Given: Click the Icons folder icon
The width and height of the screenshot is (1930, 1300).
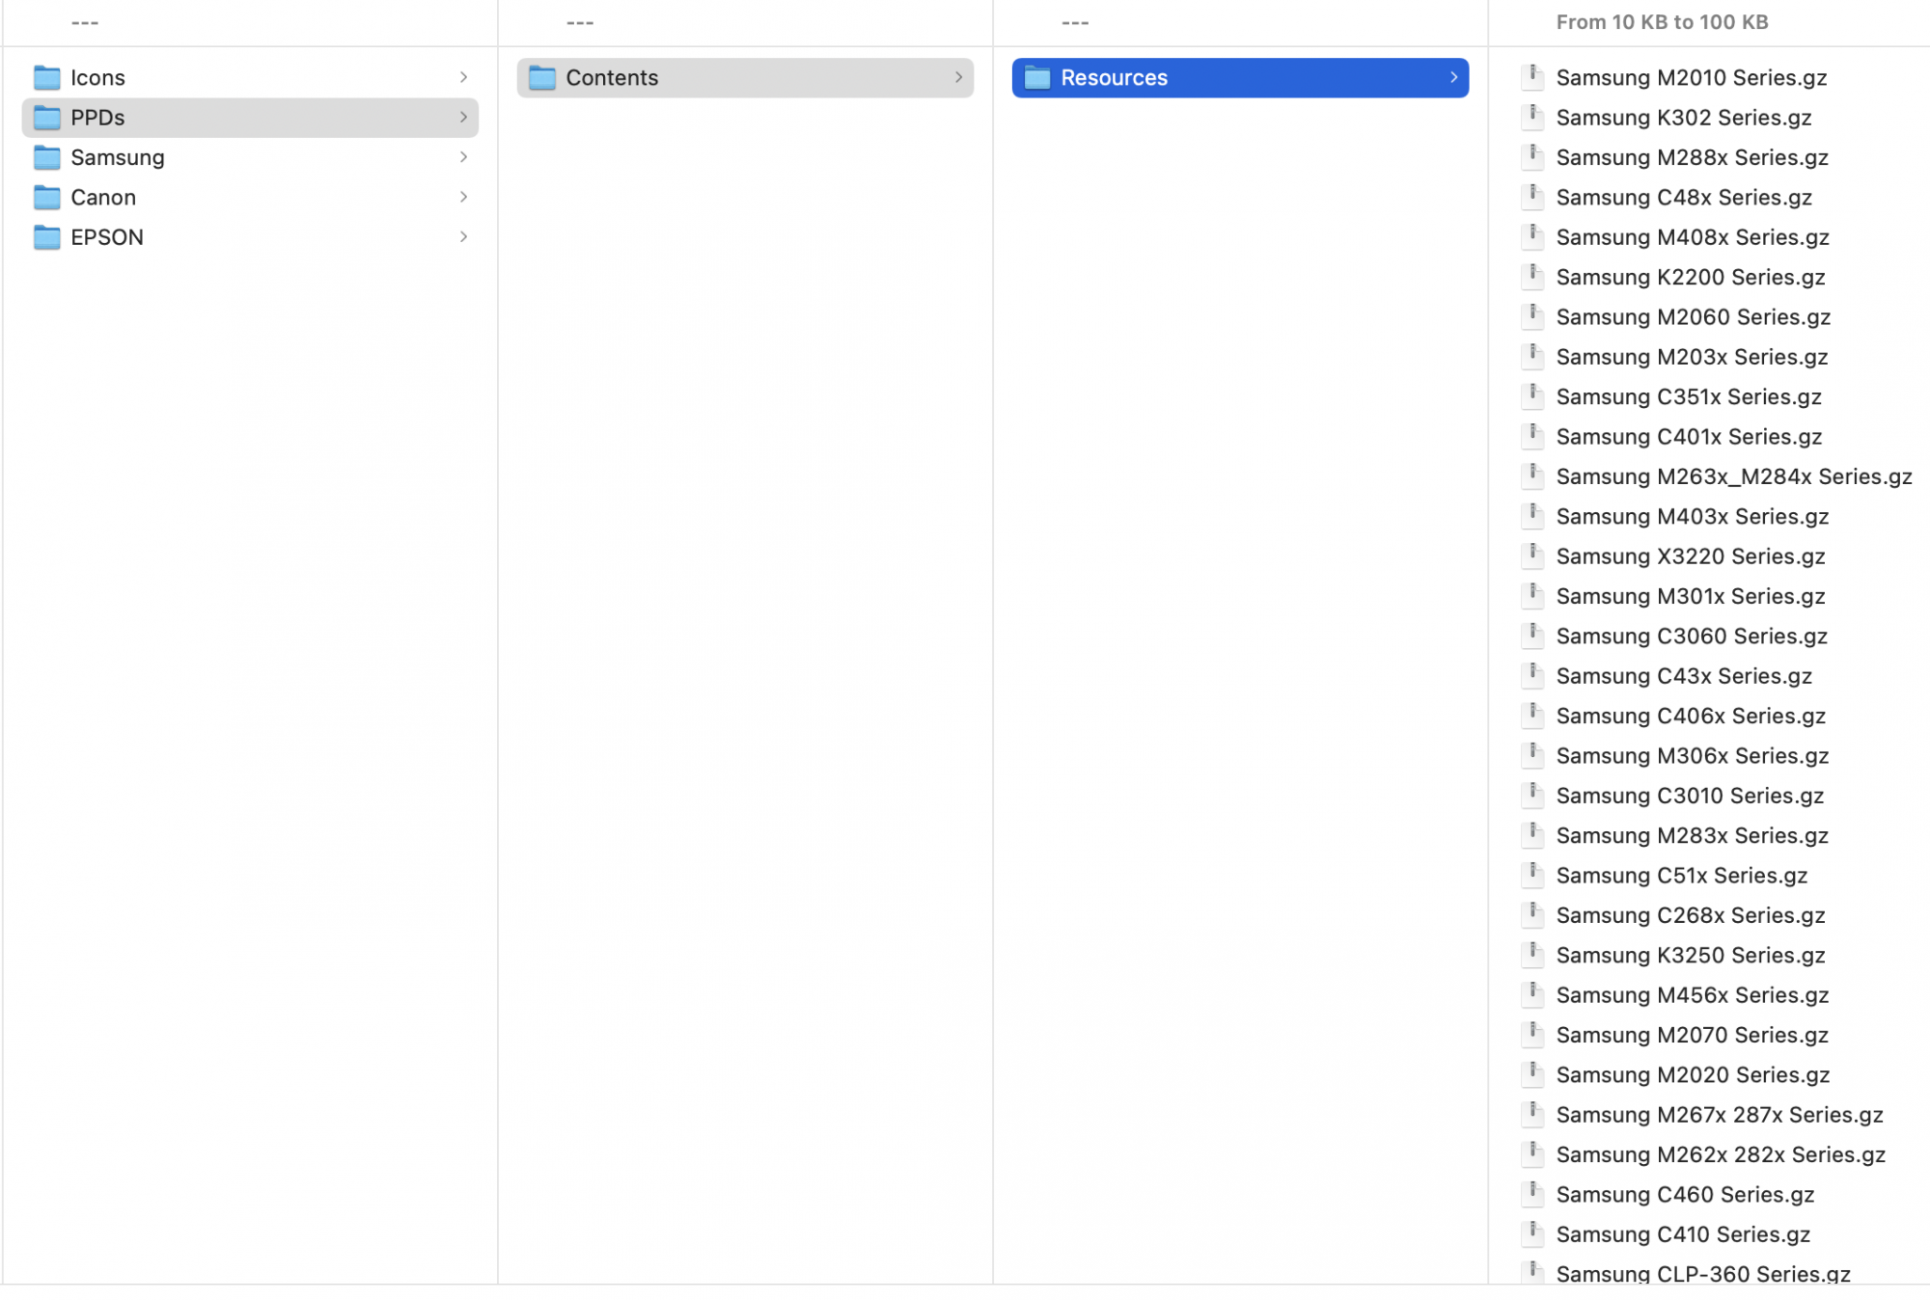Looking at the screenshot, I should pyautogui.click(x=46, y=77).
